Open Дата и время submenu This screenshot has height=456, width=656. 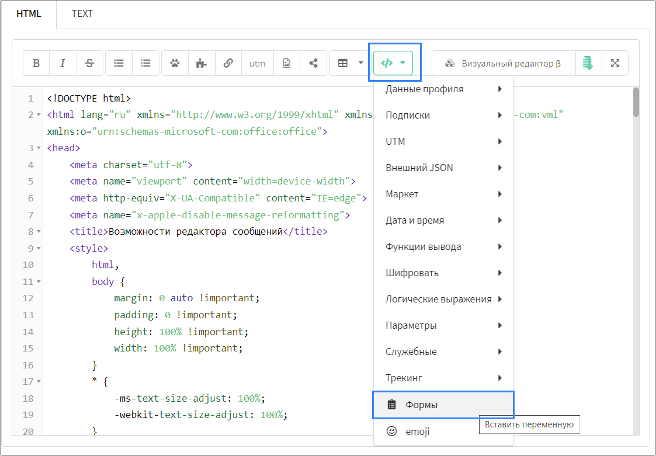pyautogui.click(x=443, y=220)
